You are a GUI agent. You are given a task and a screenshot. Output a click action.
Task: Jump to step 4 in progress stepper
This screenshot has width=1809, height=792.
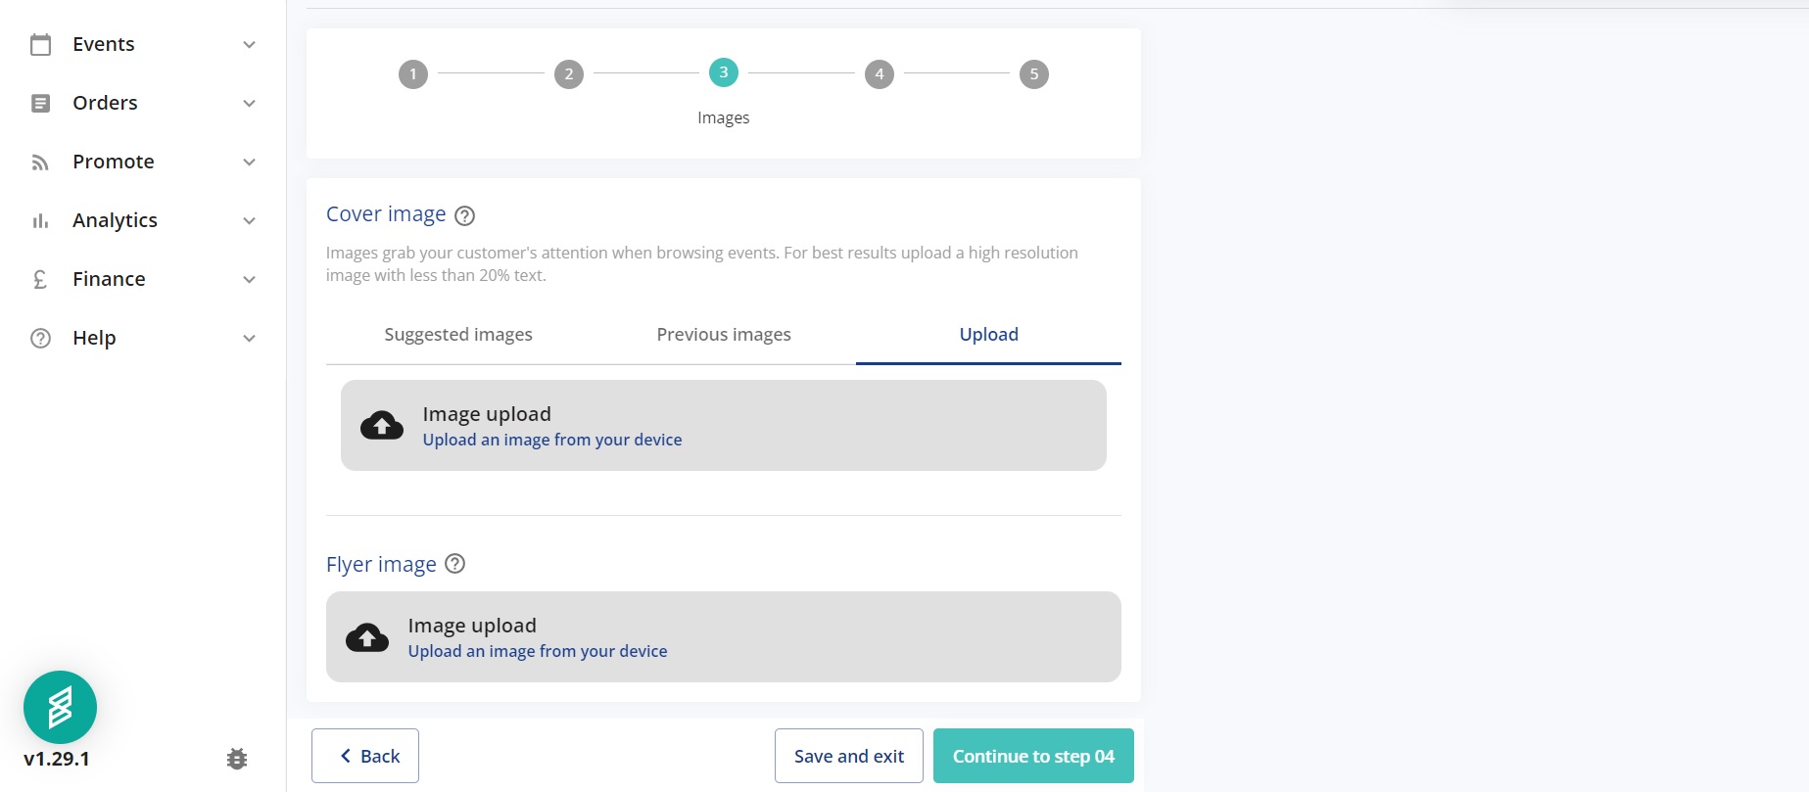tap(879, 74)
